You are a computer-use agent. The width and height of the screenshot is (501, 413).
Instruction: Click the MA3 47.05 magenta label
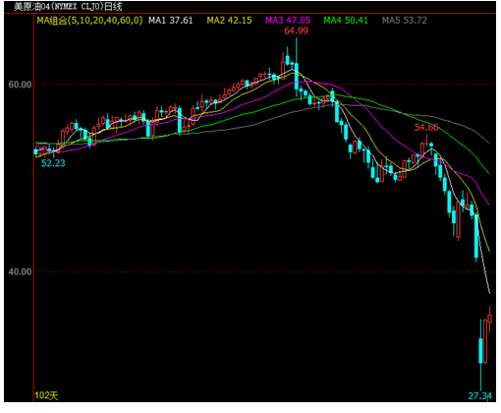click(288, 21)
